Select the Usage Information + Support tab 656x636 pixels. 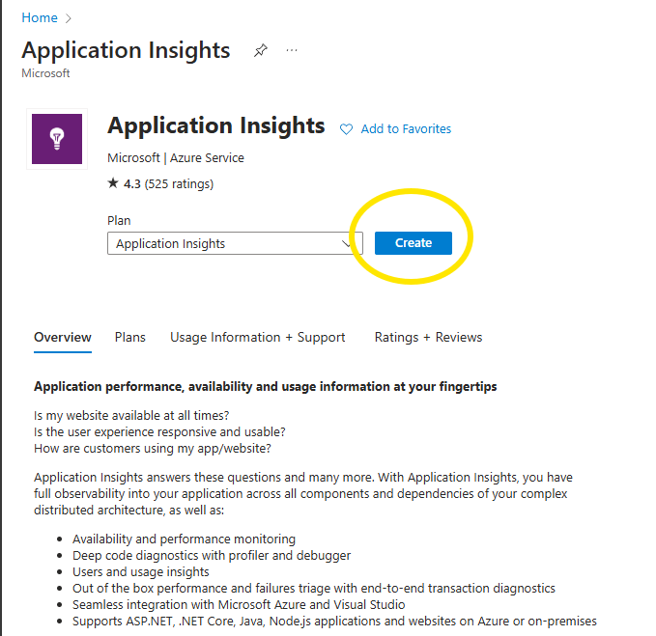(x=257, y=338)
